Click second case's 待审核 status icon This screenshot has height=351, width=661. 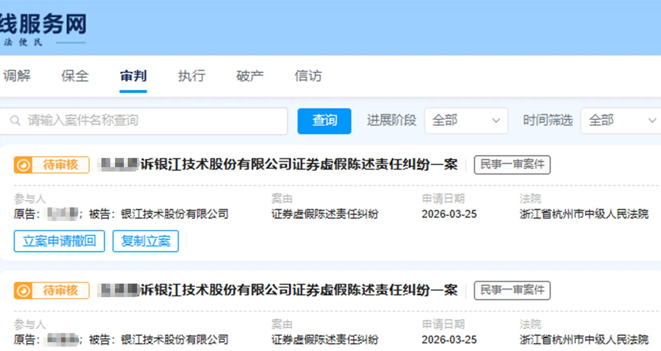click(24, 290)
